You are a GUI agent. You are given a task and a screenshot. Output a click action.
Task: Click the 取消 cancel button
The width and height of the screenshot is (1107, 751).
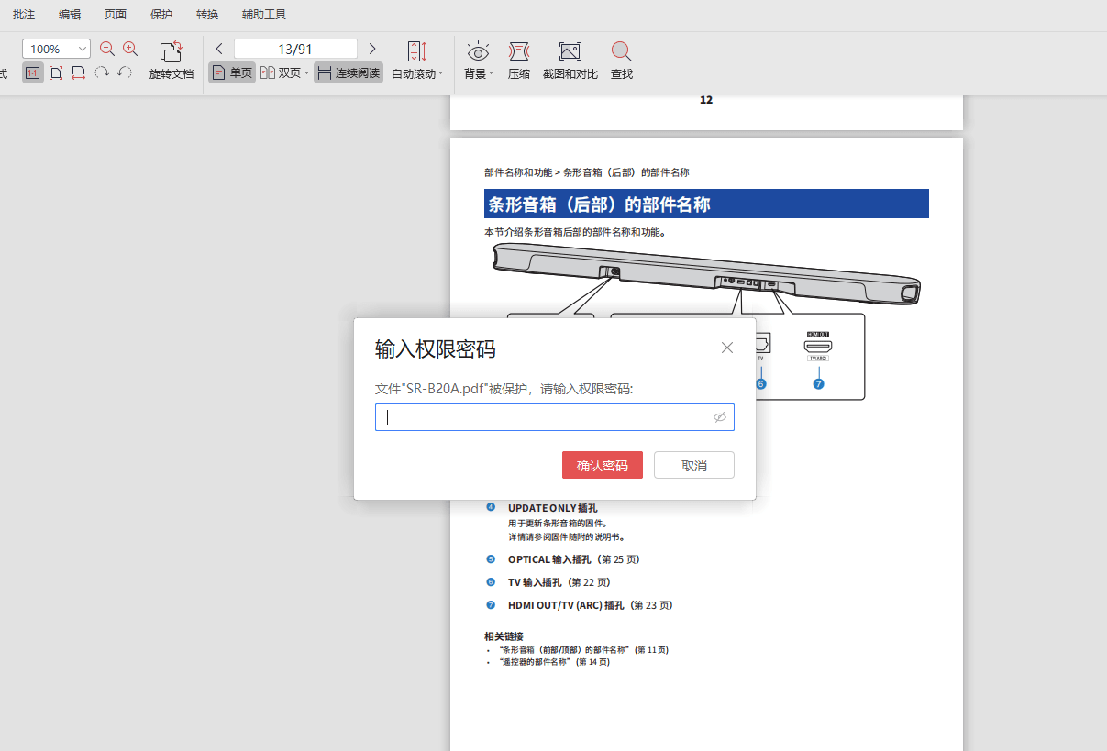tap(693, 465)
